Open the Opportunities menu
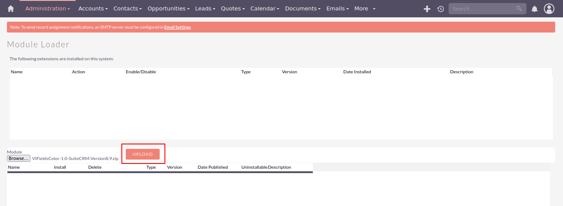 pos(168,9)
